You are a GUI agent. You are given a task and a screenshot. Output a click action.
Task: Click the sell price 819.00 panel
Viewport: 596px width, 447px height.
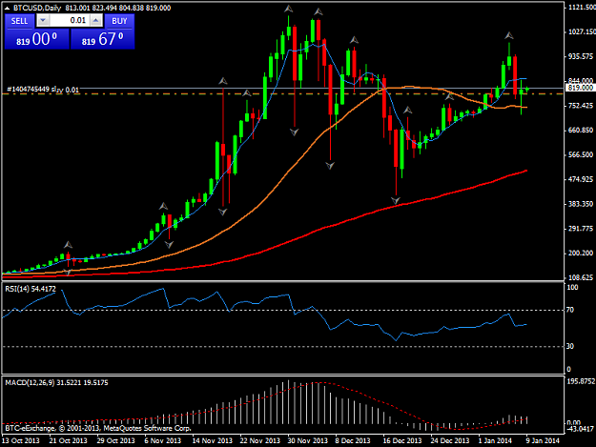point(37,39)
